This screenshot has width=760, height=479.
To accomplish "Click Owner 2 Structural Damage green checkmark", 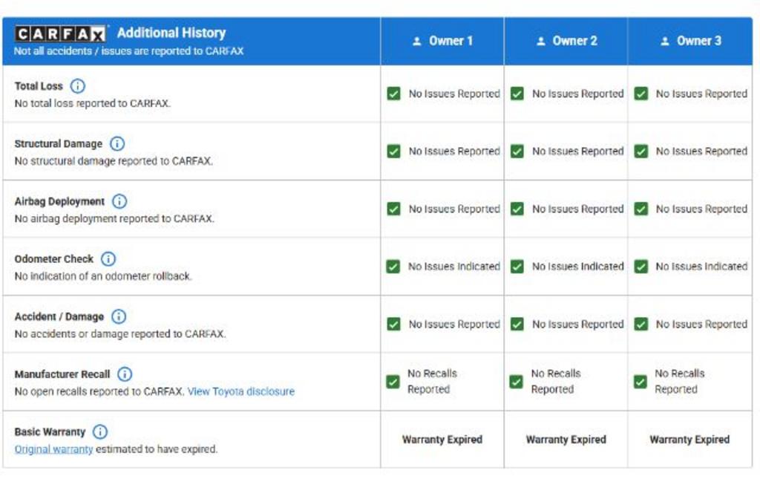I will pos(517,151).
